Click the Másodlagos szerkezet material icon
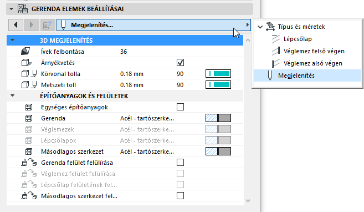This screenshot has width=364, height=212. [29, 152]
